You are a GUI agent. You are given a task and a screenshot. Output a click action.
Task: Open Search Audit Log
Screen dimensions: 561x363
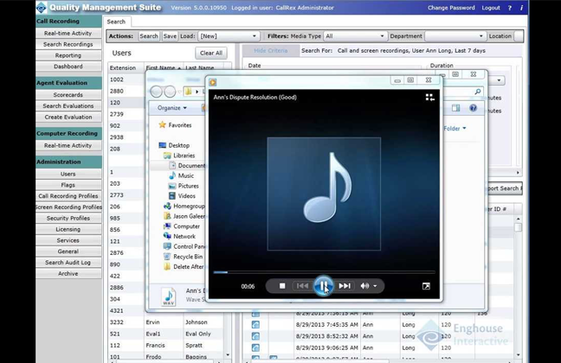pyautogui.click(x=68, y=263)
